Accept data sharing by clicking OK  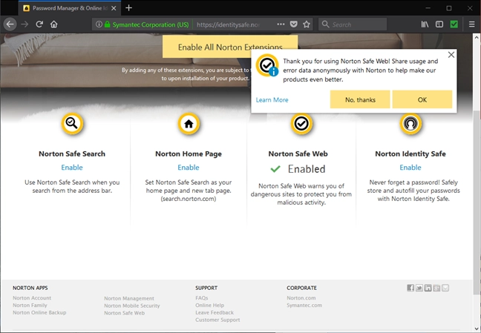pyautogui.click(x=422, y=99)
